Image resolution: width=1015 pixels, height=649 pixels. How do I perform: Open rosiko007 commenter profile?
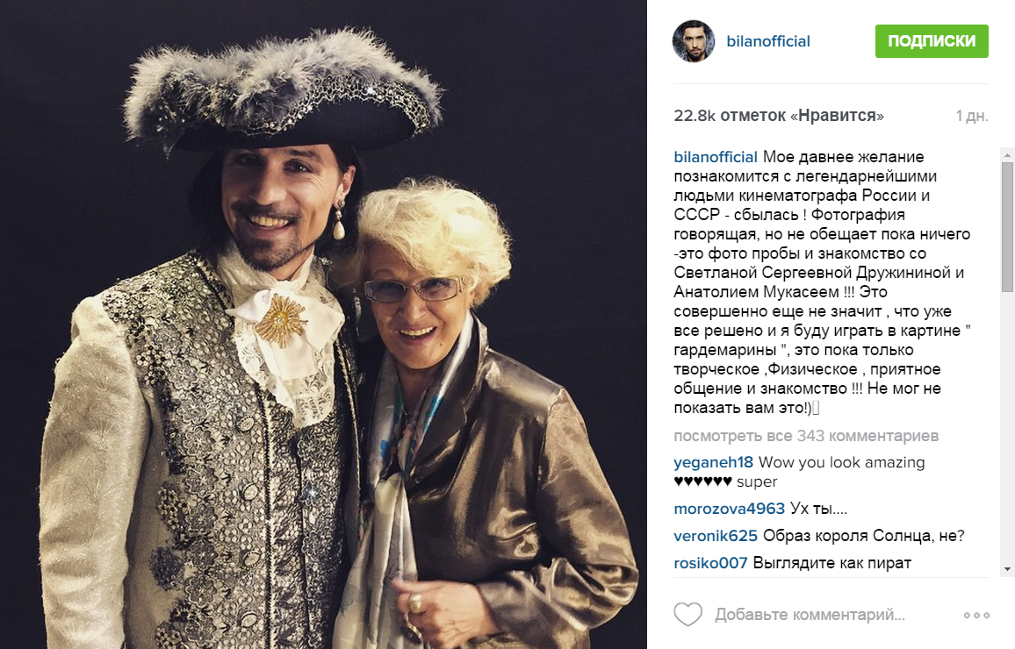pyautogui.click(x=710, y=563)
